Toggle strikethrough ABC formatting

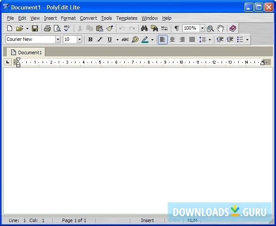click(x=125, y=39)
